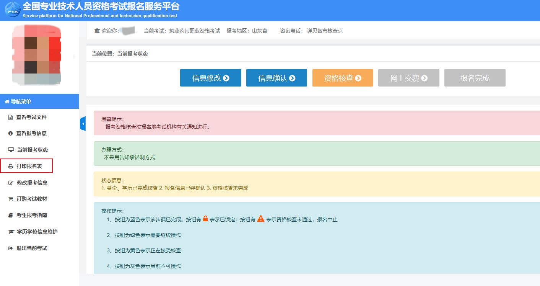
Task: Click the book icon beside 考生报考指南
Action: point(11,216)
